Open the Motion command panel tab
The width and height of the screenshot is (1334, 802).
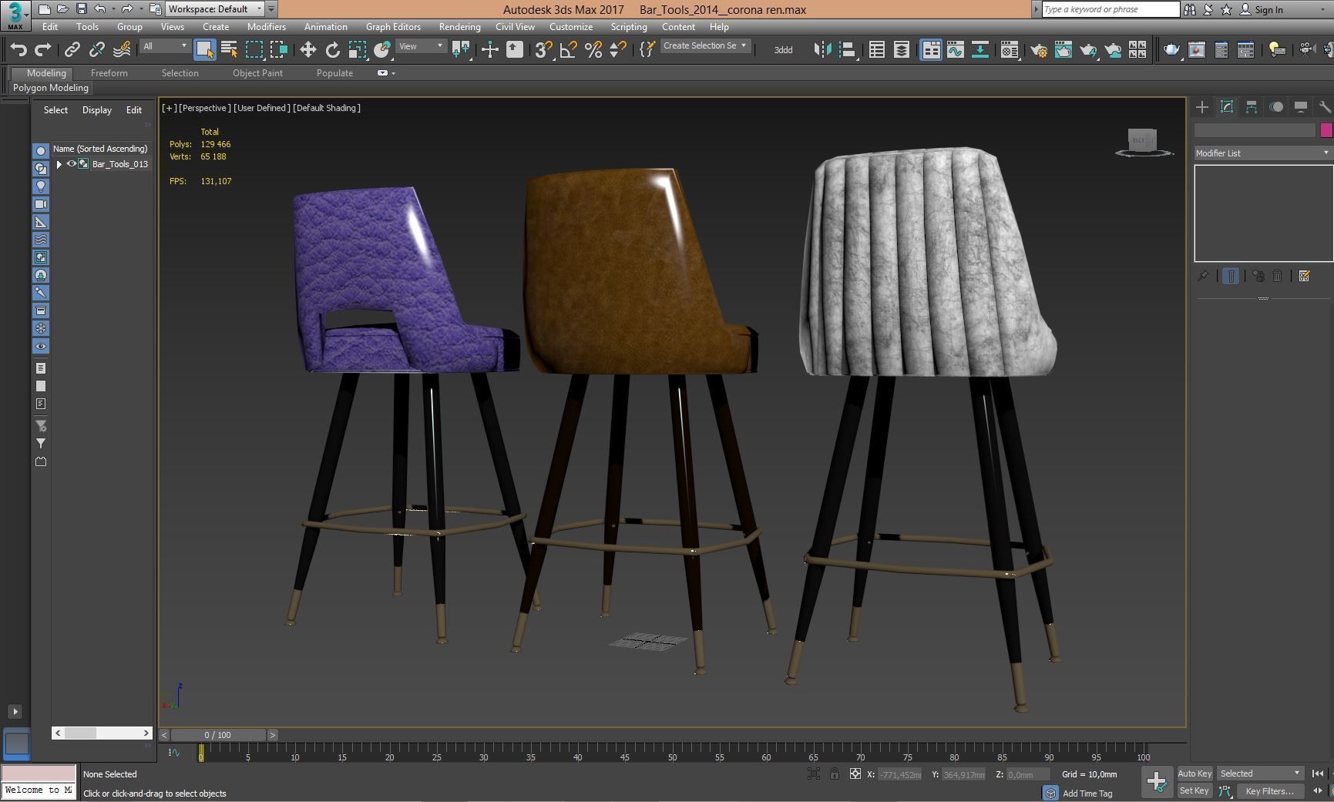point(1276,107)
